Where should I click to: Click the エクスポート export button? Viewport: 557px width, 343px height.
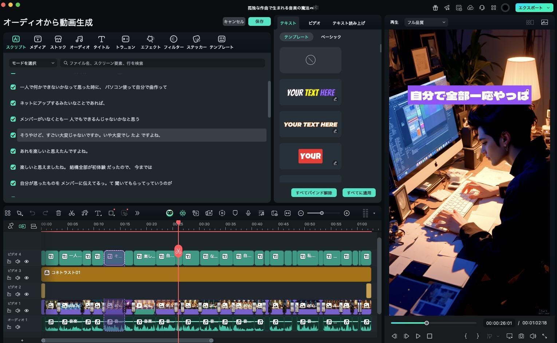coord(533,8)
